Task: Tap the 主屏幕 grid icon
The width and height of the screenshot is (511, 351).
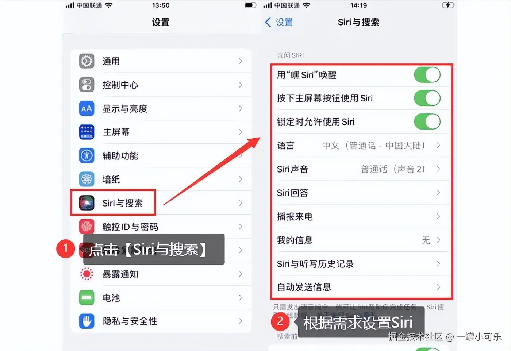Action: [87, 132]
